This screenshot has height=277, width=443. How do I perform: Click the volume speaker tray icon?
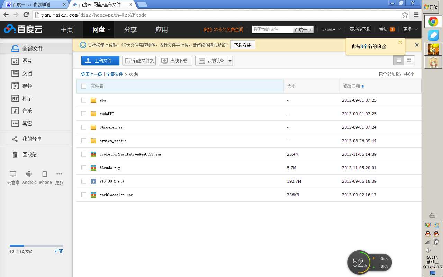coord(428,250)
